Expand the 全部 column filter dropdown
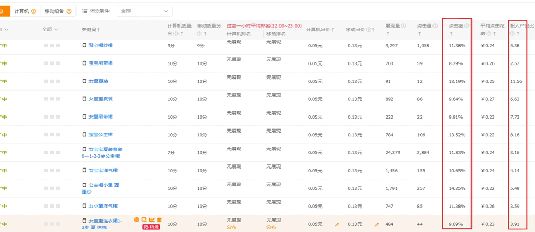Image resolution: width=535 pixels, height=232 pixels. [50, 30]
